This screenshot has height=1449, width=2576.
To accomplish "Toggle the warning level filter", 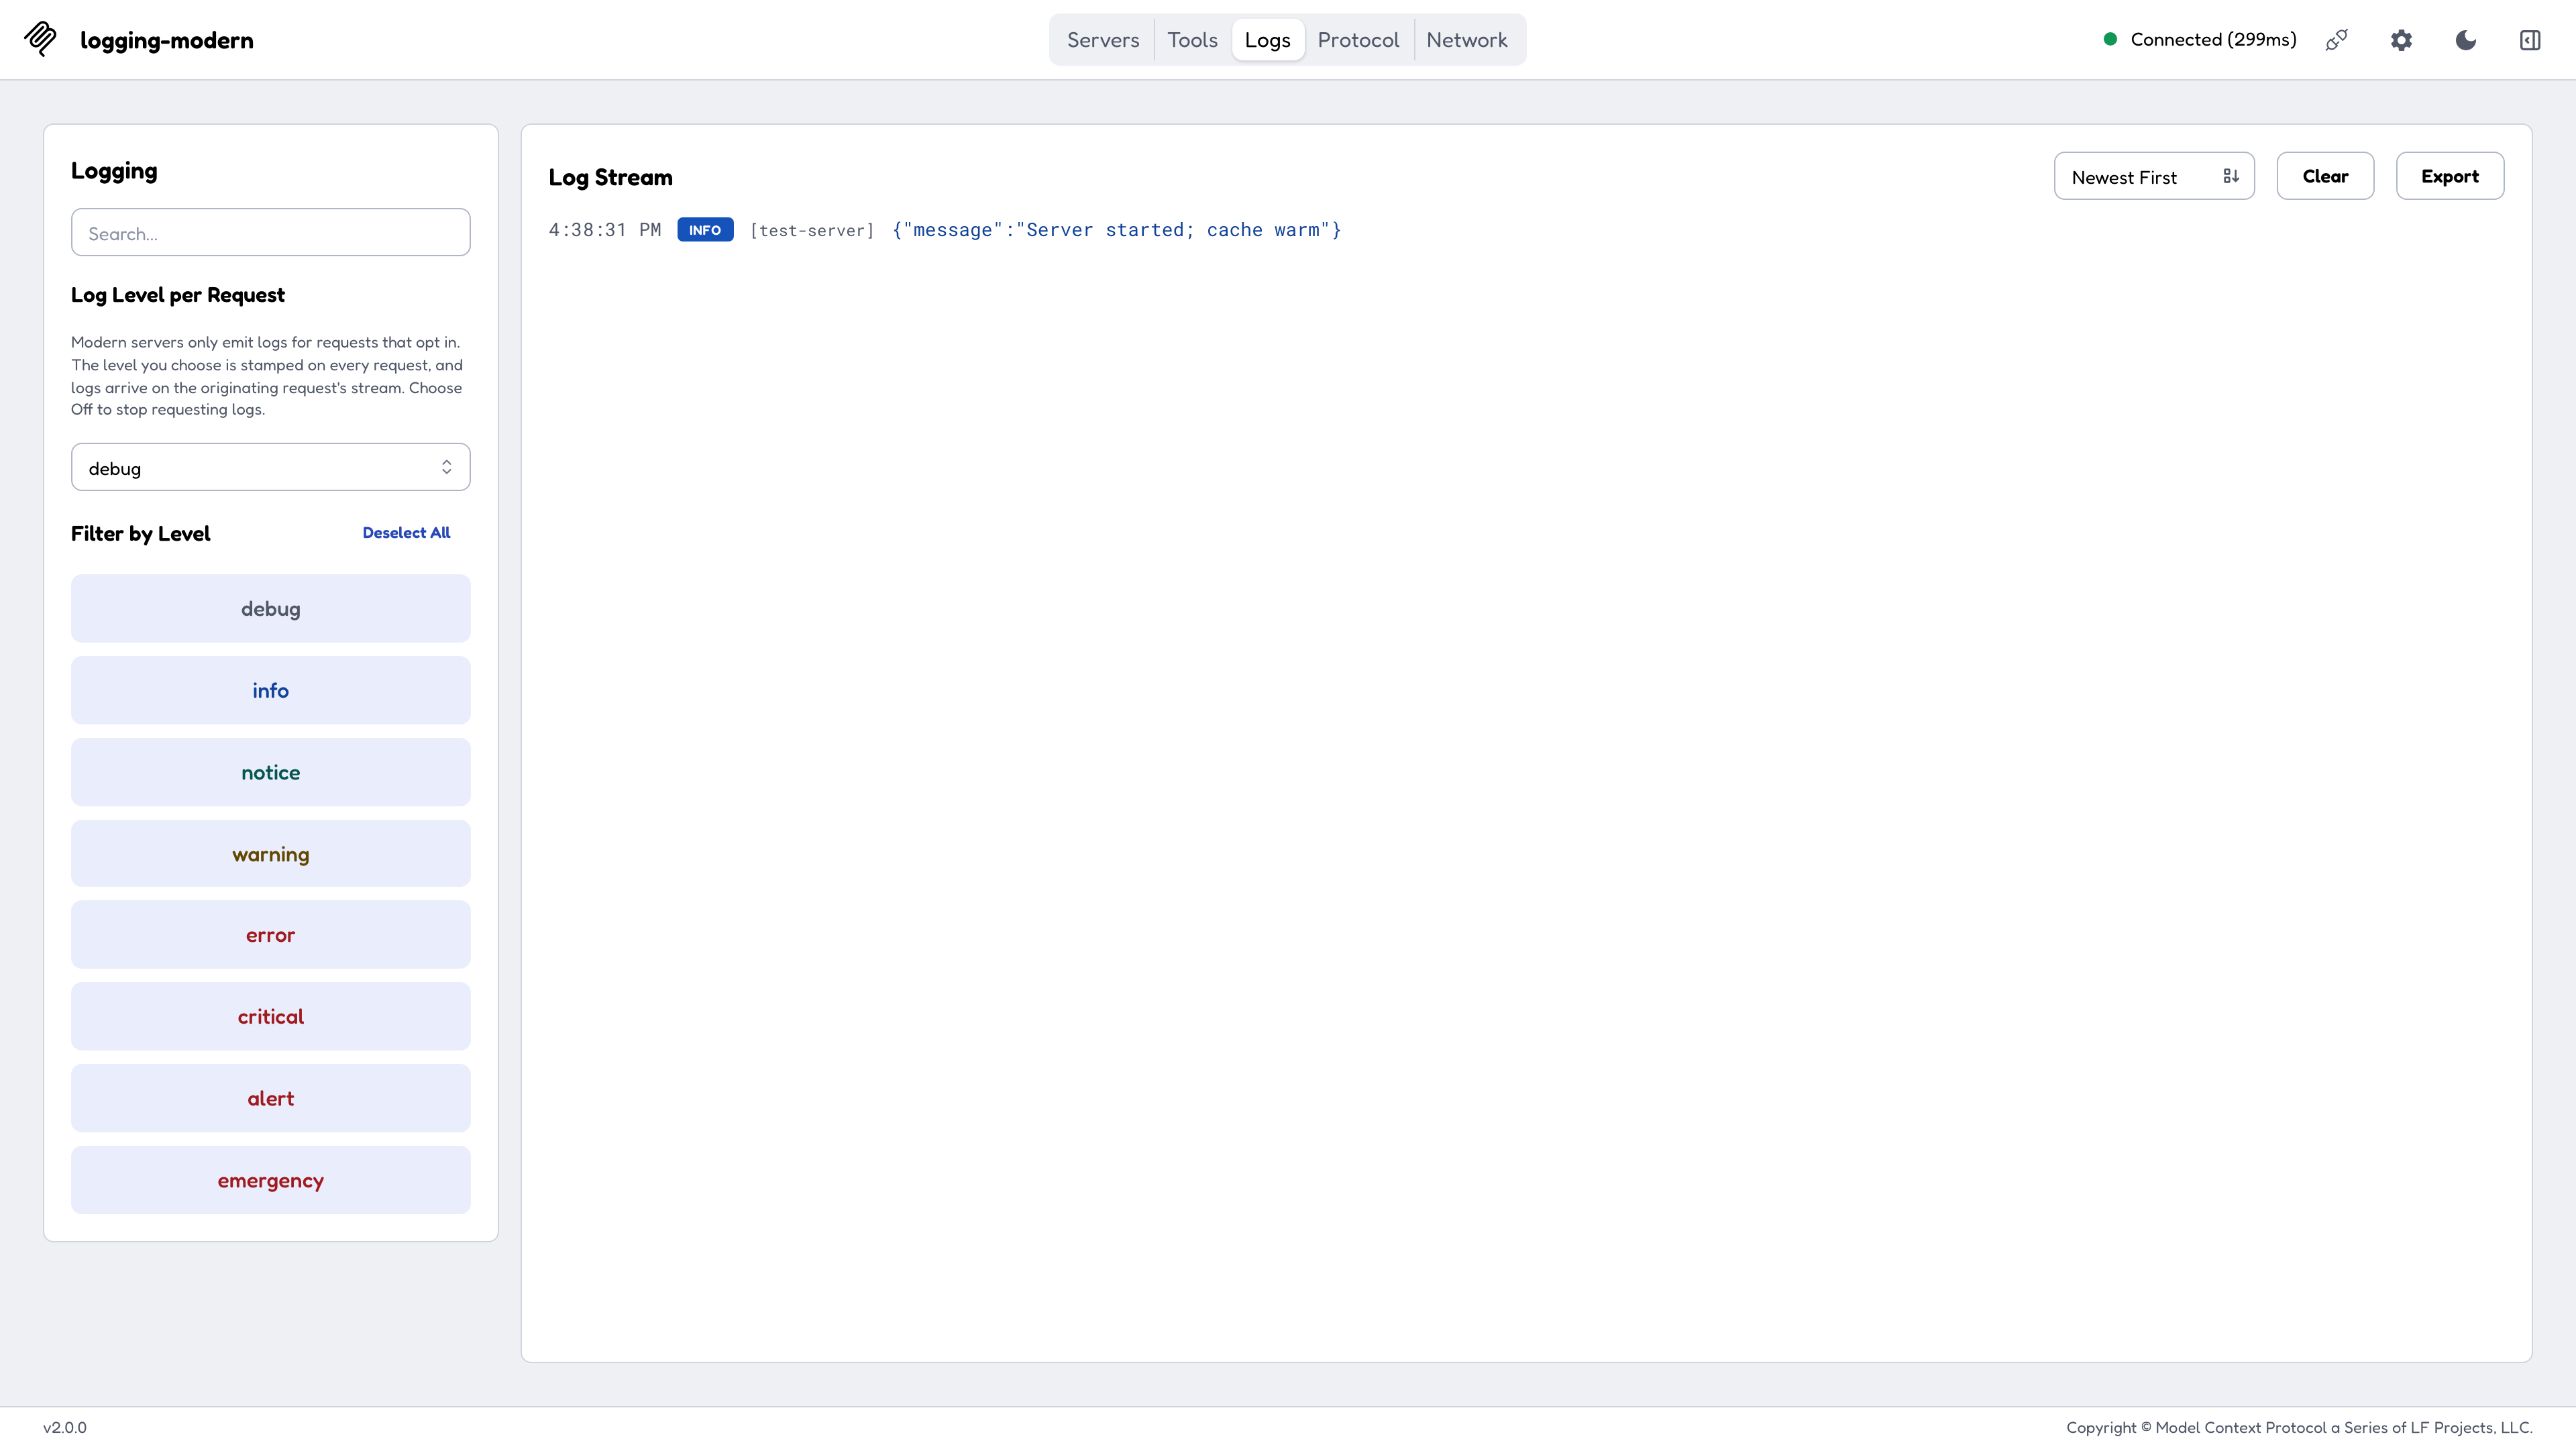I will [x=271, y=854].
